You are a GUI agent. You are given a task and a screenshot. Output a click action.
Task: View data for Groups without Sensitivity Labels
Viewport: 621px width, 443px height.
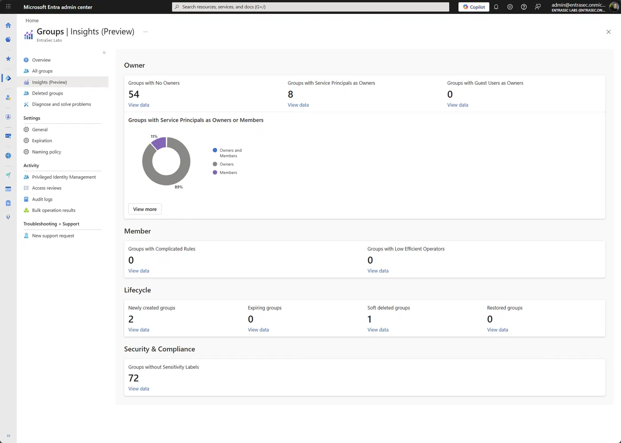[139, 389]
